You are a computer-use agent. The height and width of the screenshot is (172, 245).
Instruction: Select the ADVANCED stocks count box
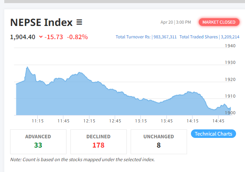tap(38, 141)
